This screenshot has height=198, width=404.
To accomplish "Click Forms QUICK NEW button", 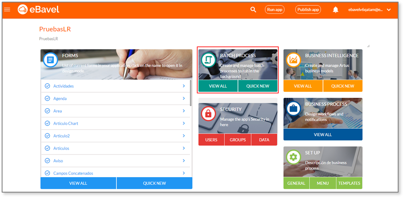I will tap(155, 183).
